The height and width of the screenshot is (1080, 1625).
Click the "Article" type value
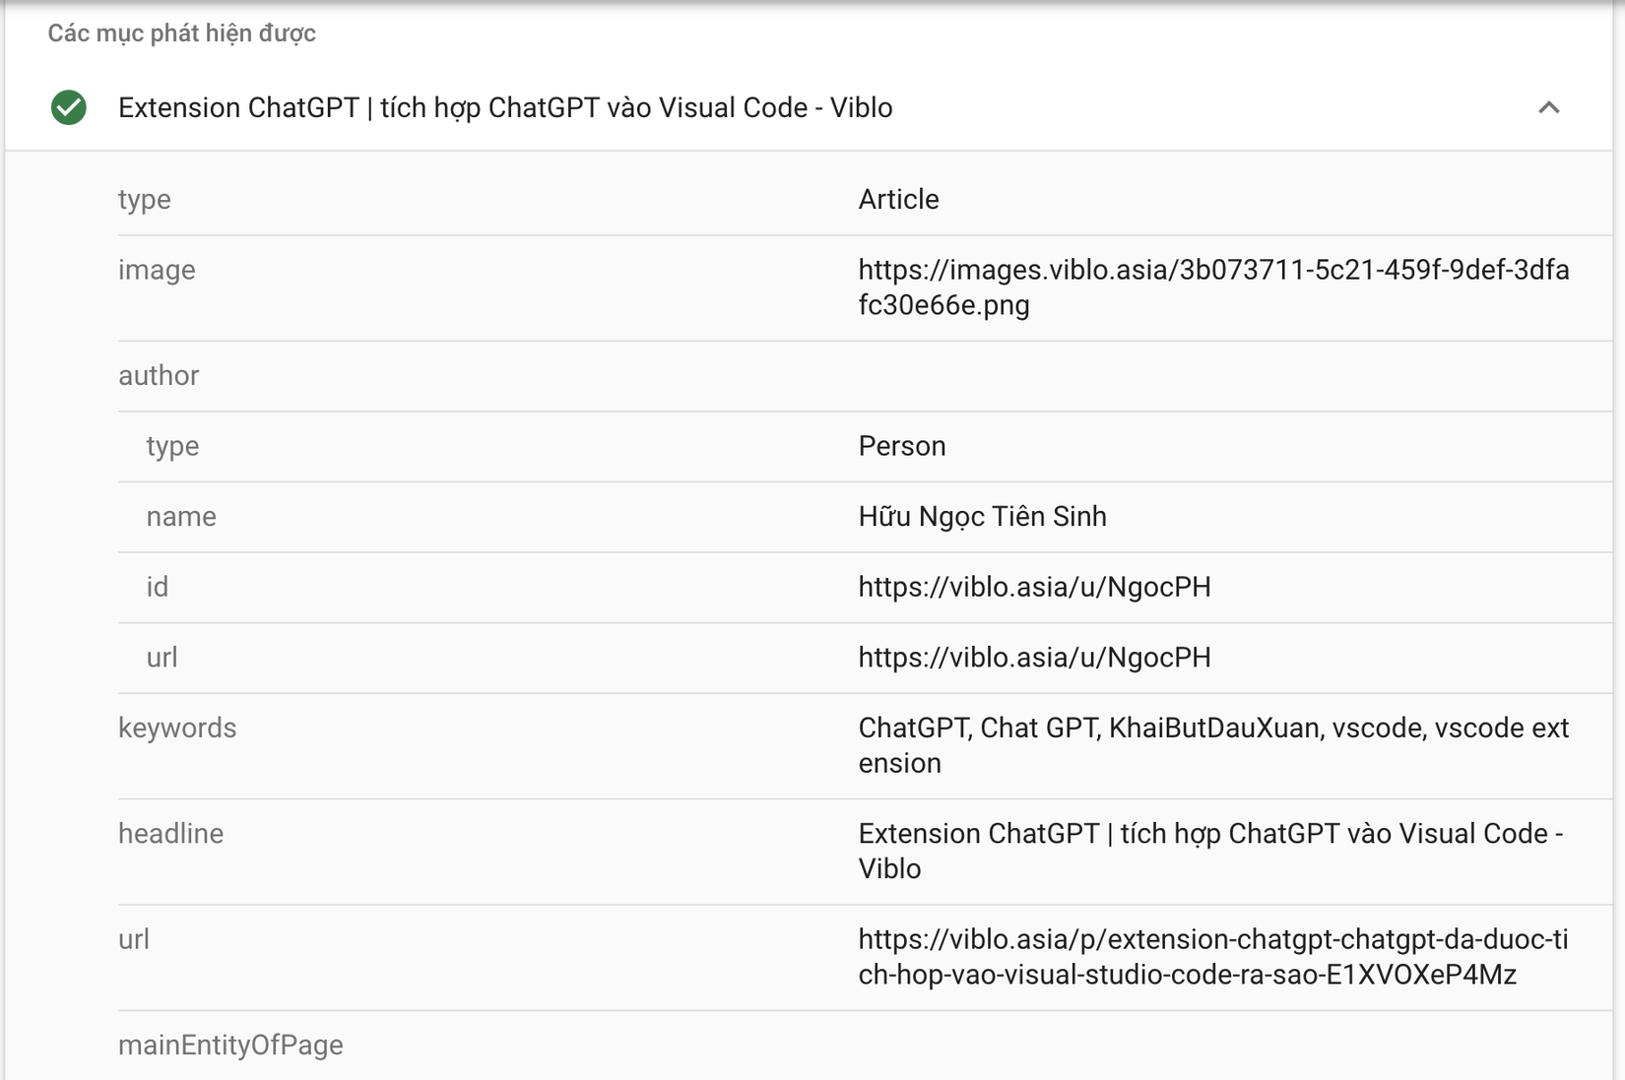click(x=898, y=200)
